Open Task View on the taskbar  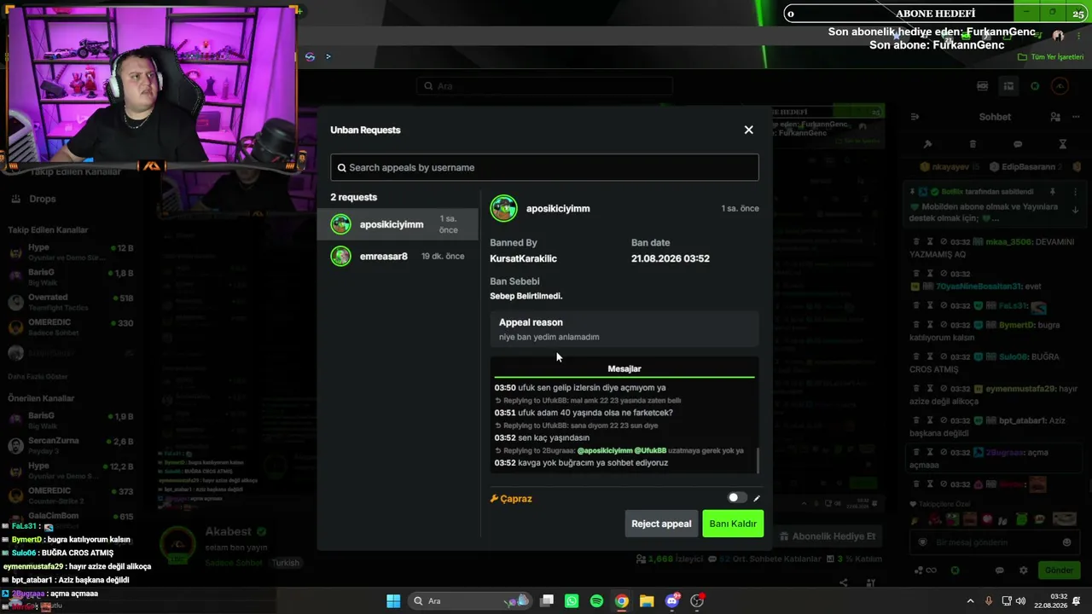547,601
